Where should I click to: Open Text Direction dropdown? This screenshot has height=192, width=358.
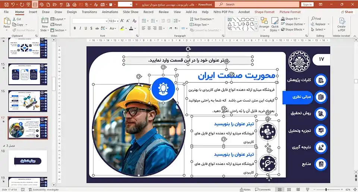pyautogui.click(x=202, y=19)
